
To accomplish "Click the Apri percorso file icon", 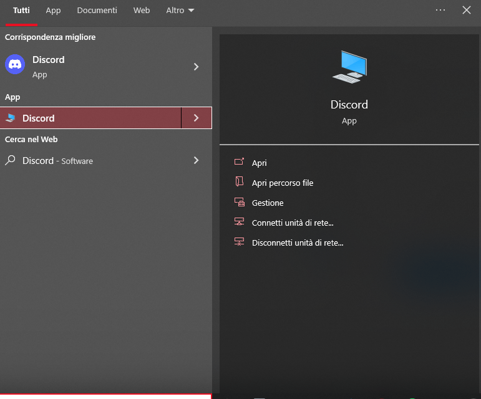I will click(x=240, y=181).
